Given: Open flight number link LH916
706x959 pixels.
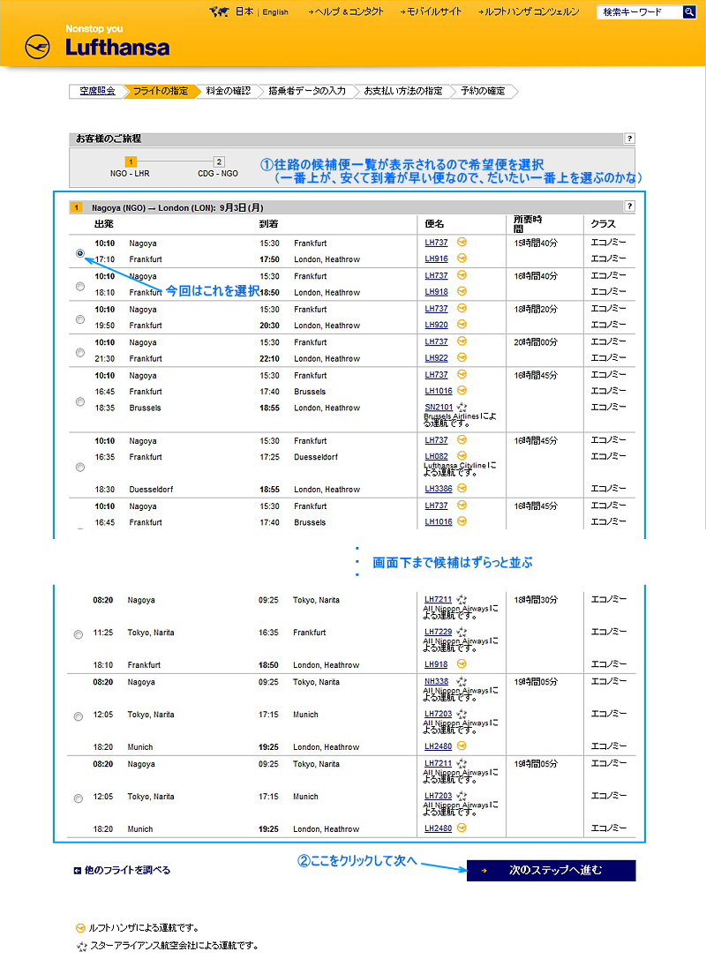Looking at the screenshot, I should [x=436, y=258].
